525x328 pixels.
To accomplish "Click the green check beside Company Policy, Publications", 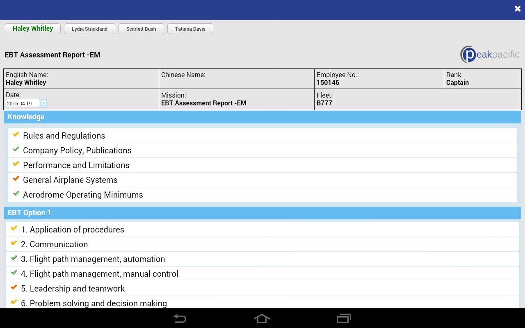I will (16, 149).
